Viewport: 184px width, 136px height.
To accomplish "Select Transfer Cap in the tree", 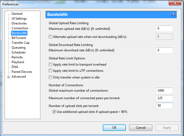I will click(x=20, y=43).
